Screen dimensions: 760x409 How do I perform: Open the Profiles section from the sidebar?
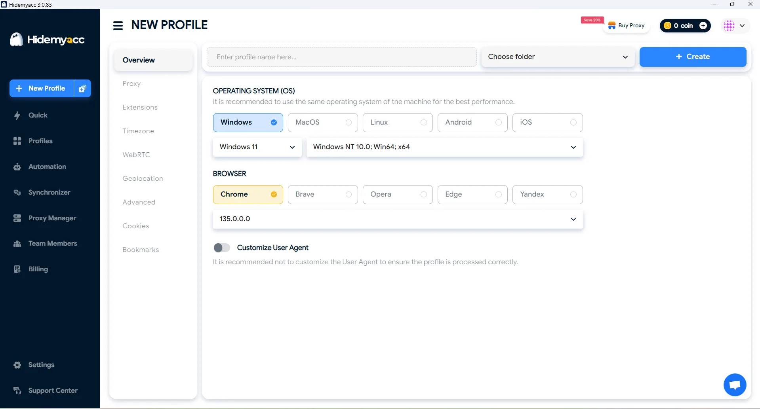[40, 141]
